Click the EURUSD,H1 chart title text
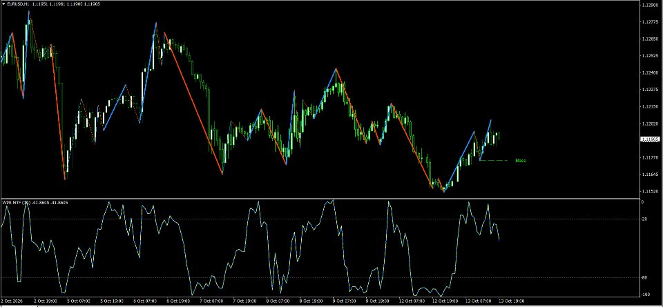Screen dimensions: 663x307 tap(17, 4)
